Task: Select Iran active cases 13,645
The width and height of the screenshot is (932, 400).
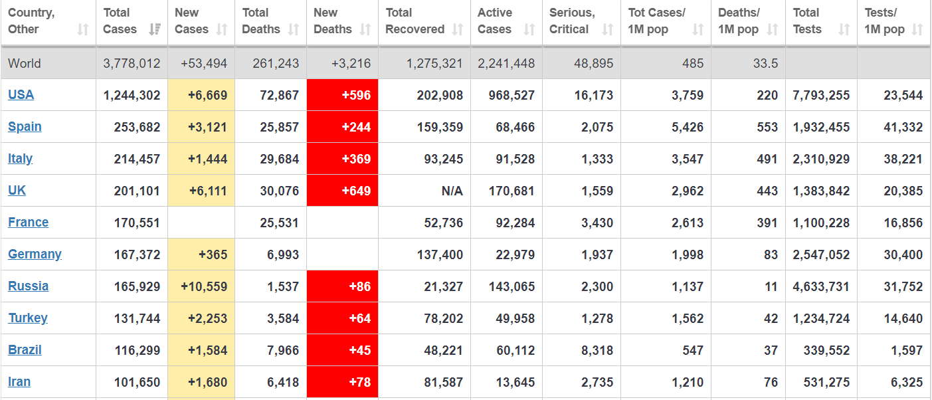Action: pos(515,382)
